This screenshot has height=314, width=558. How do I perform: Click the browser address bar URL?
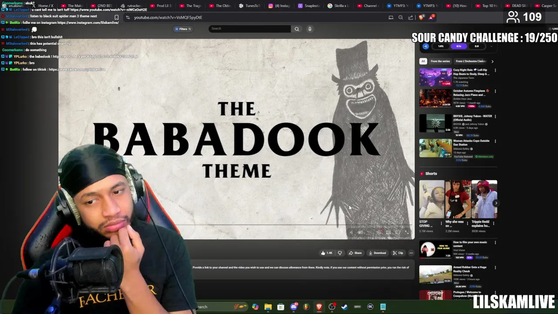point(168,17)
